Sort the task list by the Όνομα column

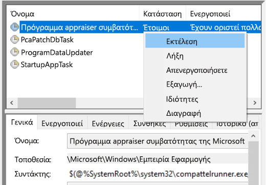tap(73, 14)
